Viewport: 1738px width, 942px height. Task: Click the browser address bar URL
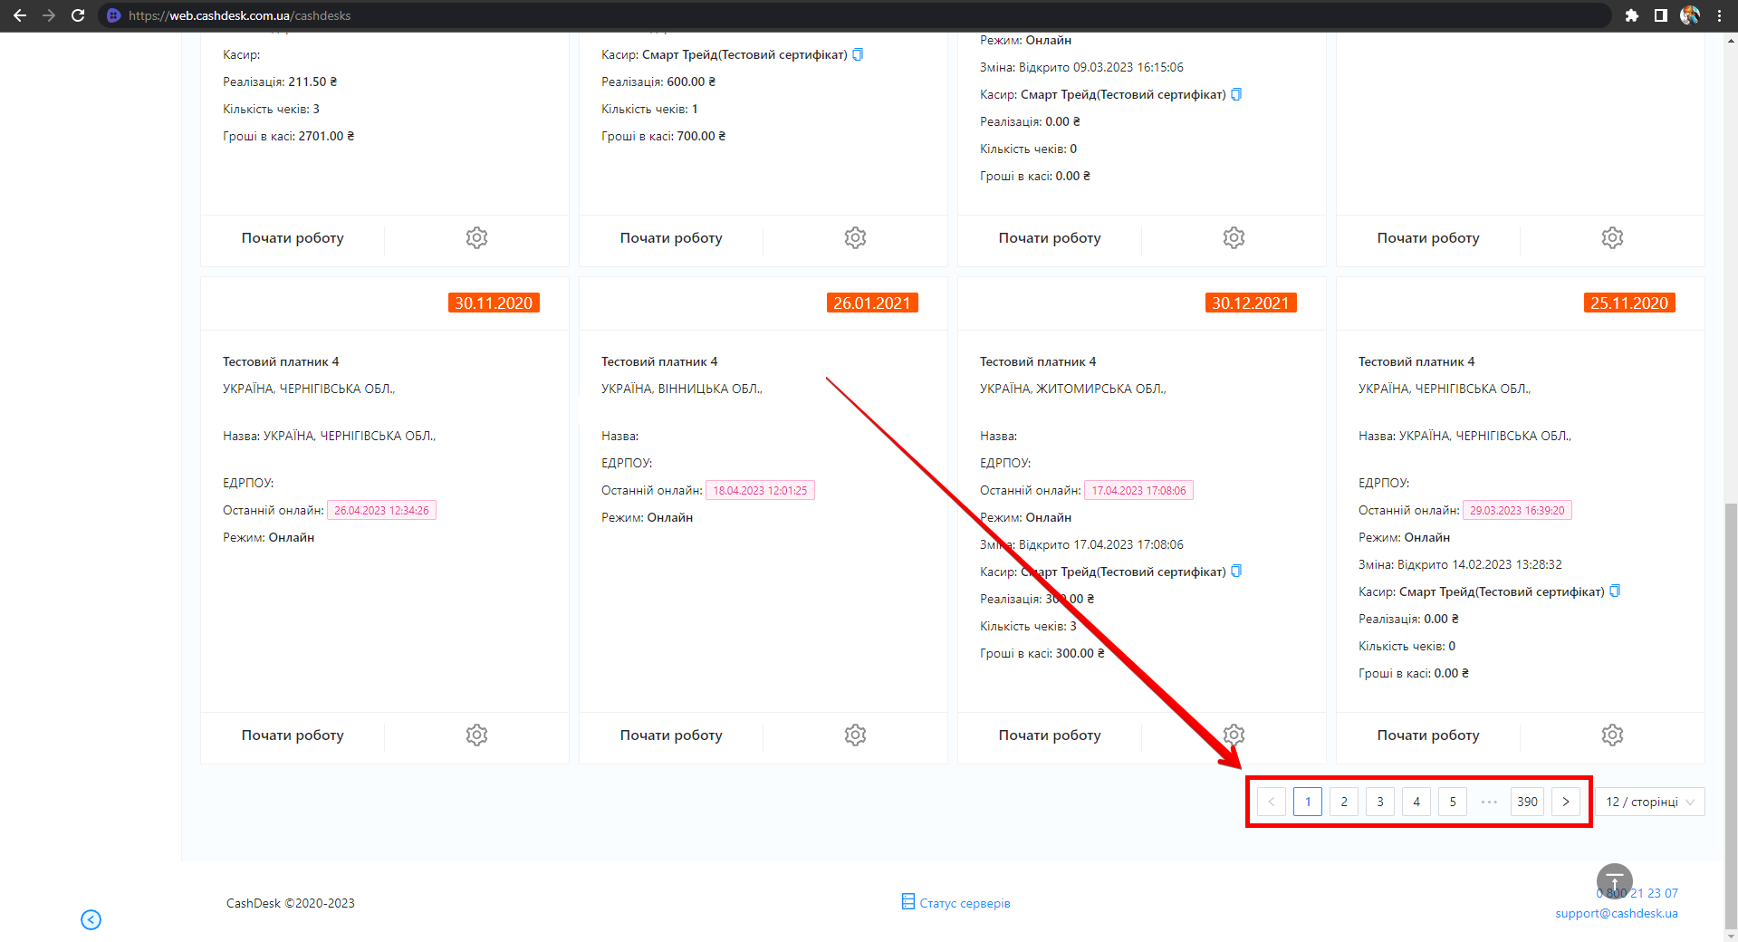239,15
